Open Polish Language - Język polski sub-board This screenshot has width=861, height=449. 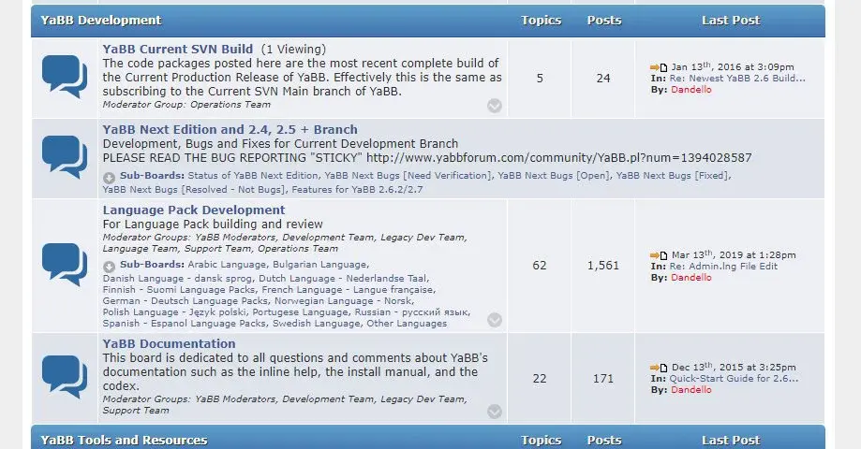tap(174, 311)
